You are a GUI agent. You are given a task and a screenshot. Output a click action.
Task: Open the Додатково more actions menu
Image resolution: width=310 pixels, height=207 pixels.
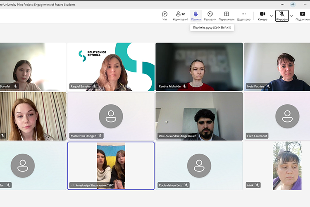(243, 16)
